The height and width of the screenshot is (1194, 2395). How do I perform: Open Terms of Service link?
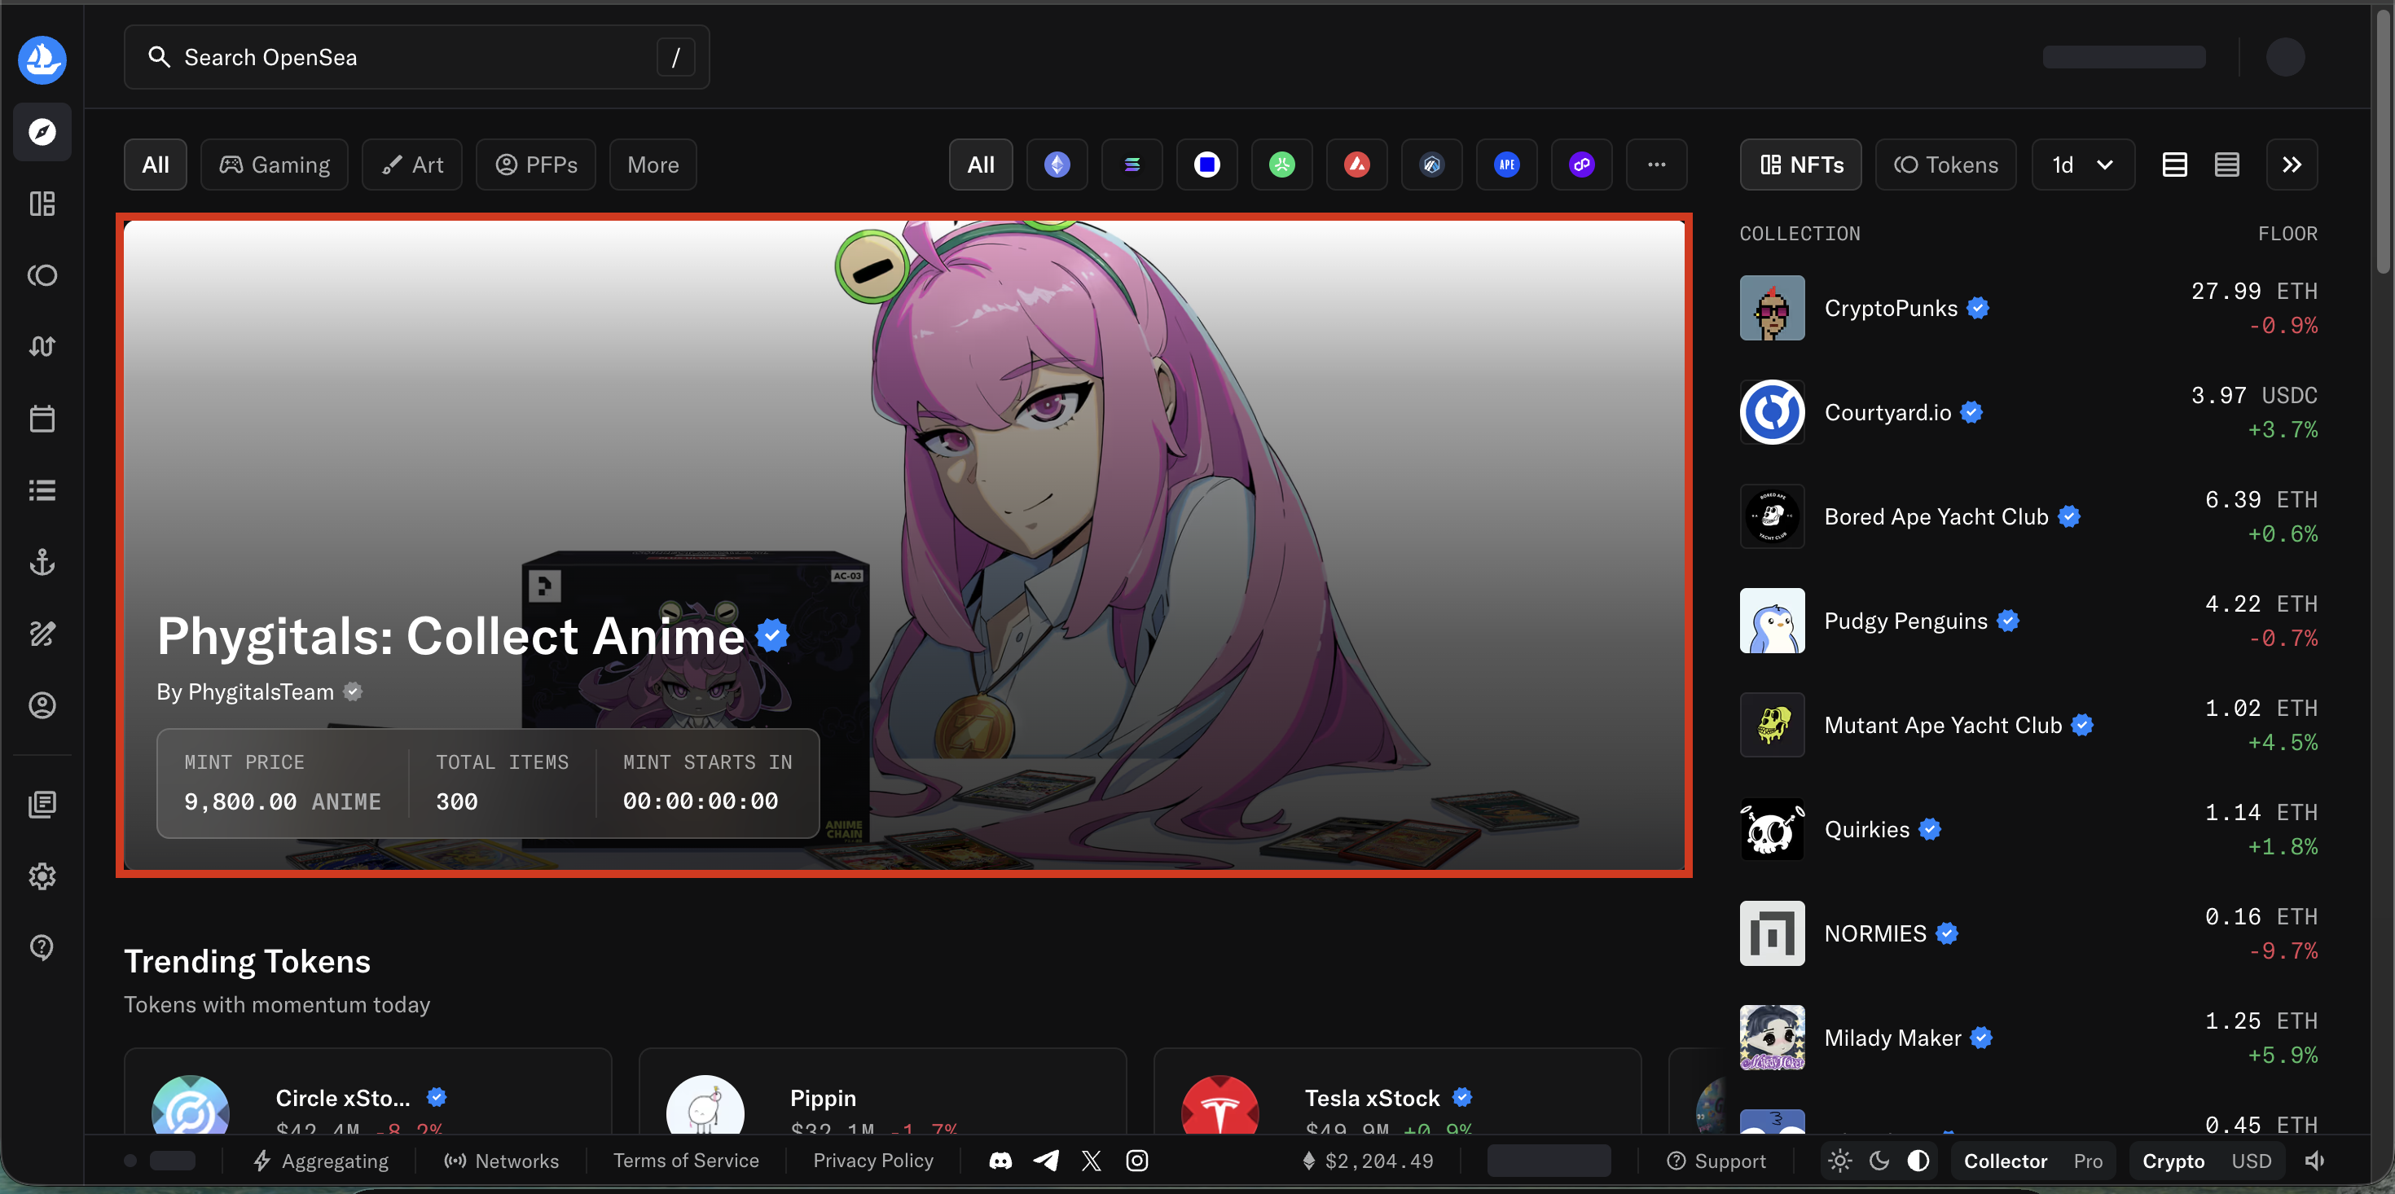(x=685, y=1161)
